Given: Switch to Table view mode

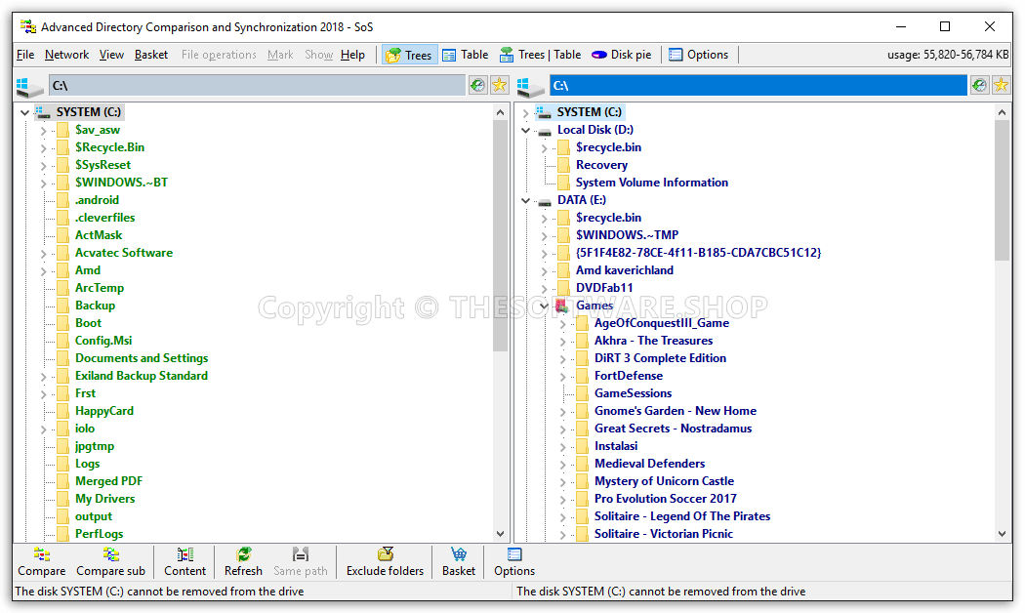Looking at the screenshot, I should [x=465, y=55].
